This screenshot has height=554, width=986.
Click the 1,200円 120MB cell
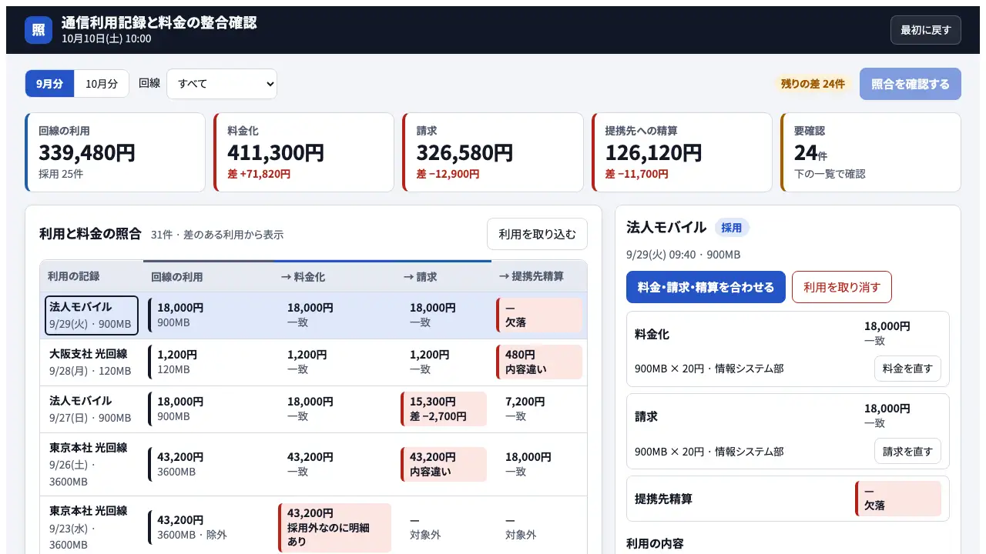[208, 362]
